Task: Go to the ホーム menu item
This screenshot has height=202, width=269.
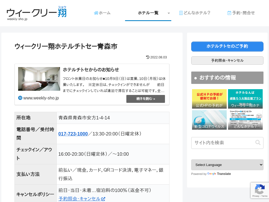Action: [105, 13]
